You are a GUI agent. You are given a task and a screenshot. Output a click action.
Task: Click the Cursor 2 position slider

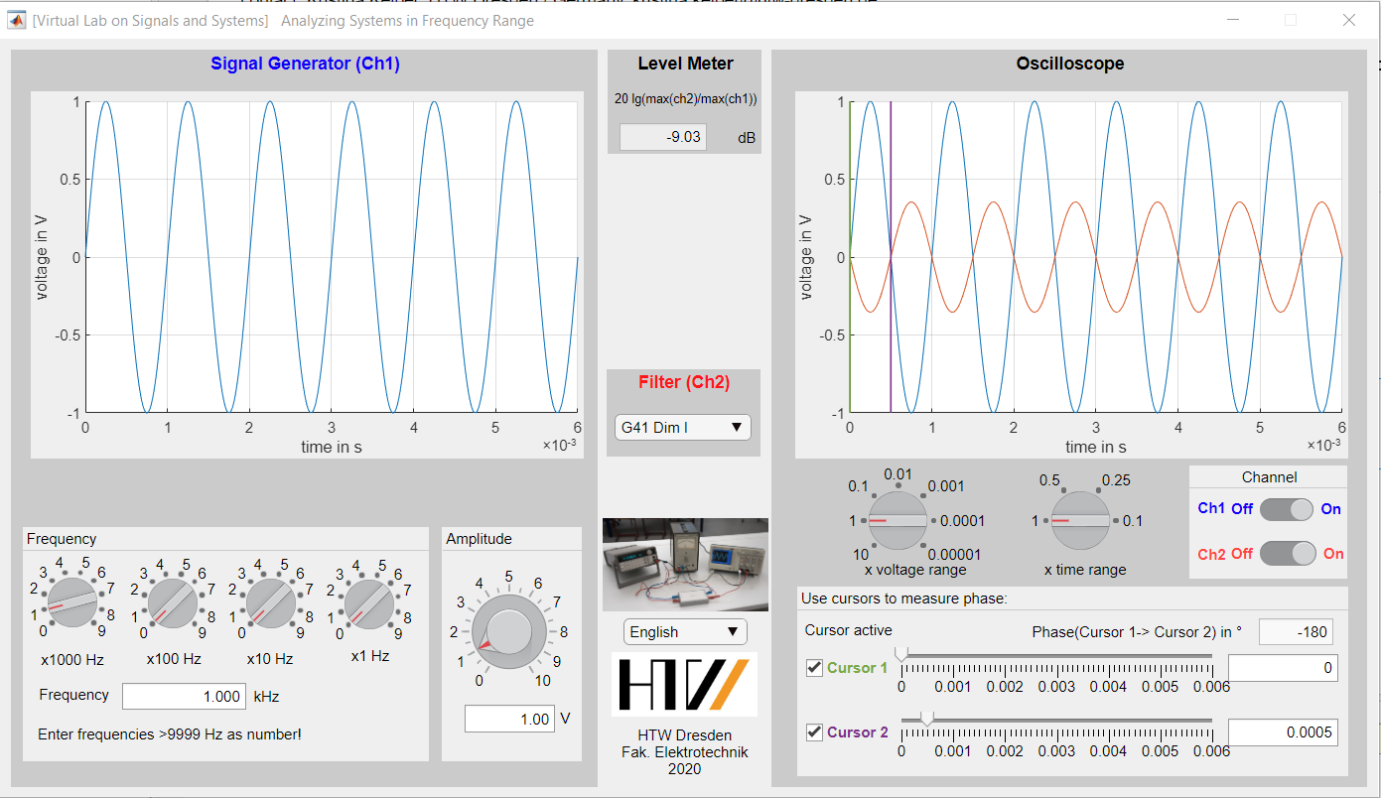pyautogui.click(x=1056, y=720)
